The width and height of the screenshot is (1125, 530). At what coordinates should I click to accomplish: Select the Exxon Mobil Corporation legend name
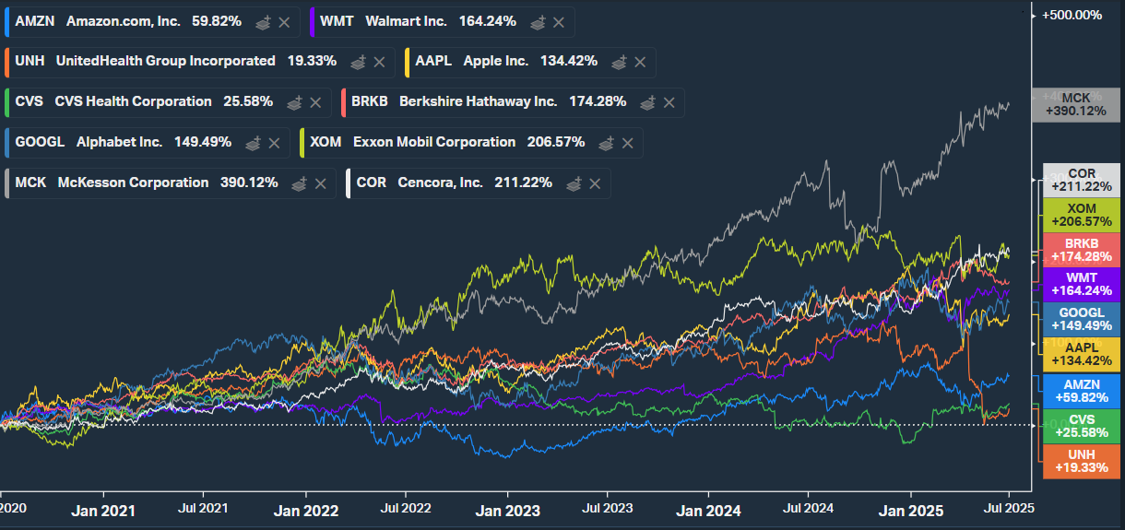[x=433, y=142]
